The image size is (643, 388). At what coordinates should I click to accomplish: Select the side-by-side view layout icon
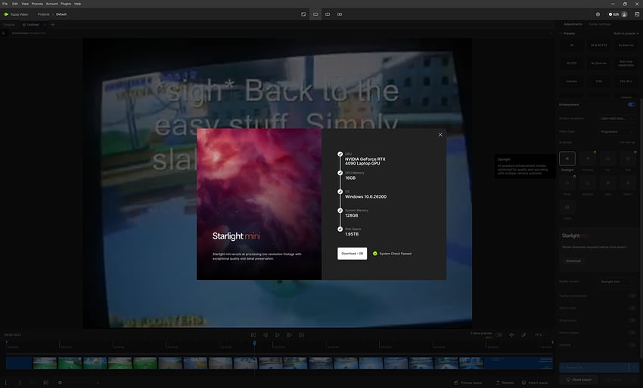(340, 14)
